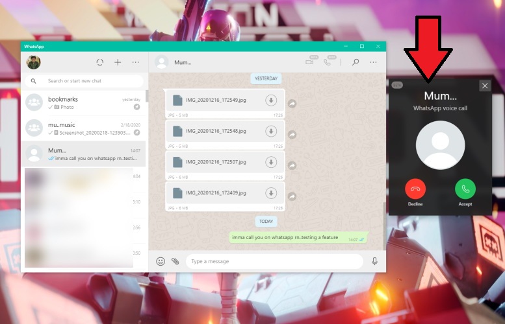Click the YESTERDAY date label

click(266, 78)
